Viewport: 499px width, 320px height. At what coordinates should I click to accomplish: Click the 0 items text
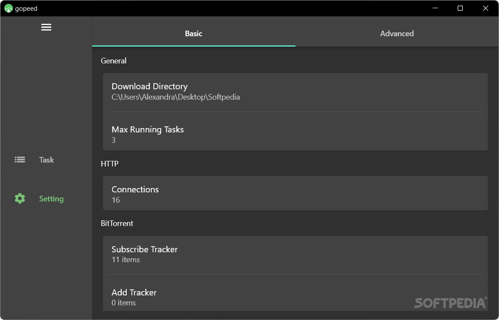(124, 303)
